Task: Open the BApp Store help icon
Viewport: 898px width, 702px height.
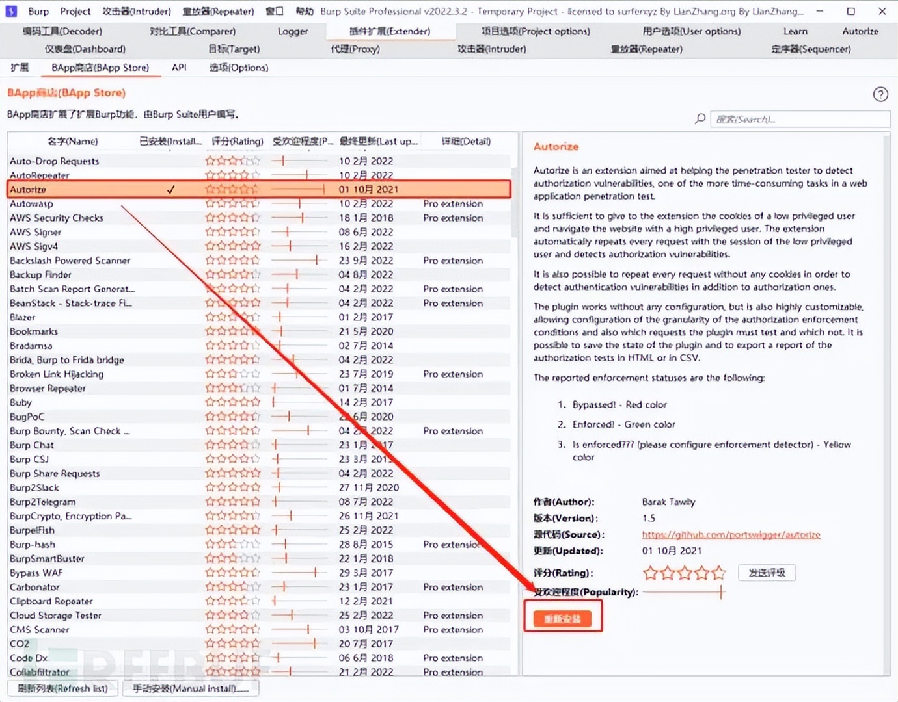Action: coord(880,95)
